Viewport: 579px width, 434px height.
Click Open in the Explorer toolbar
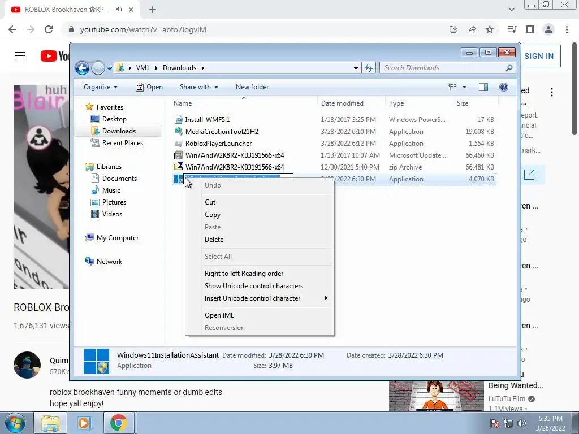pyautogui.click(x=149, y=87)
